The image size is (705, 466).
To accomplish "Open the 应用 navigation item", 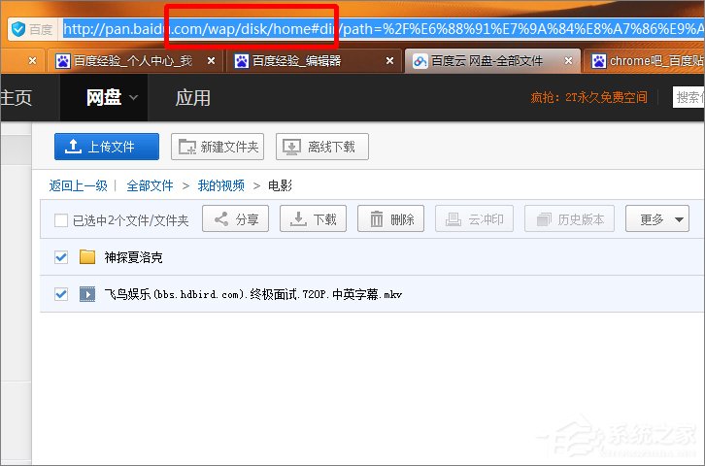I will coord(192,97).
